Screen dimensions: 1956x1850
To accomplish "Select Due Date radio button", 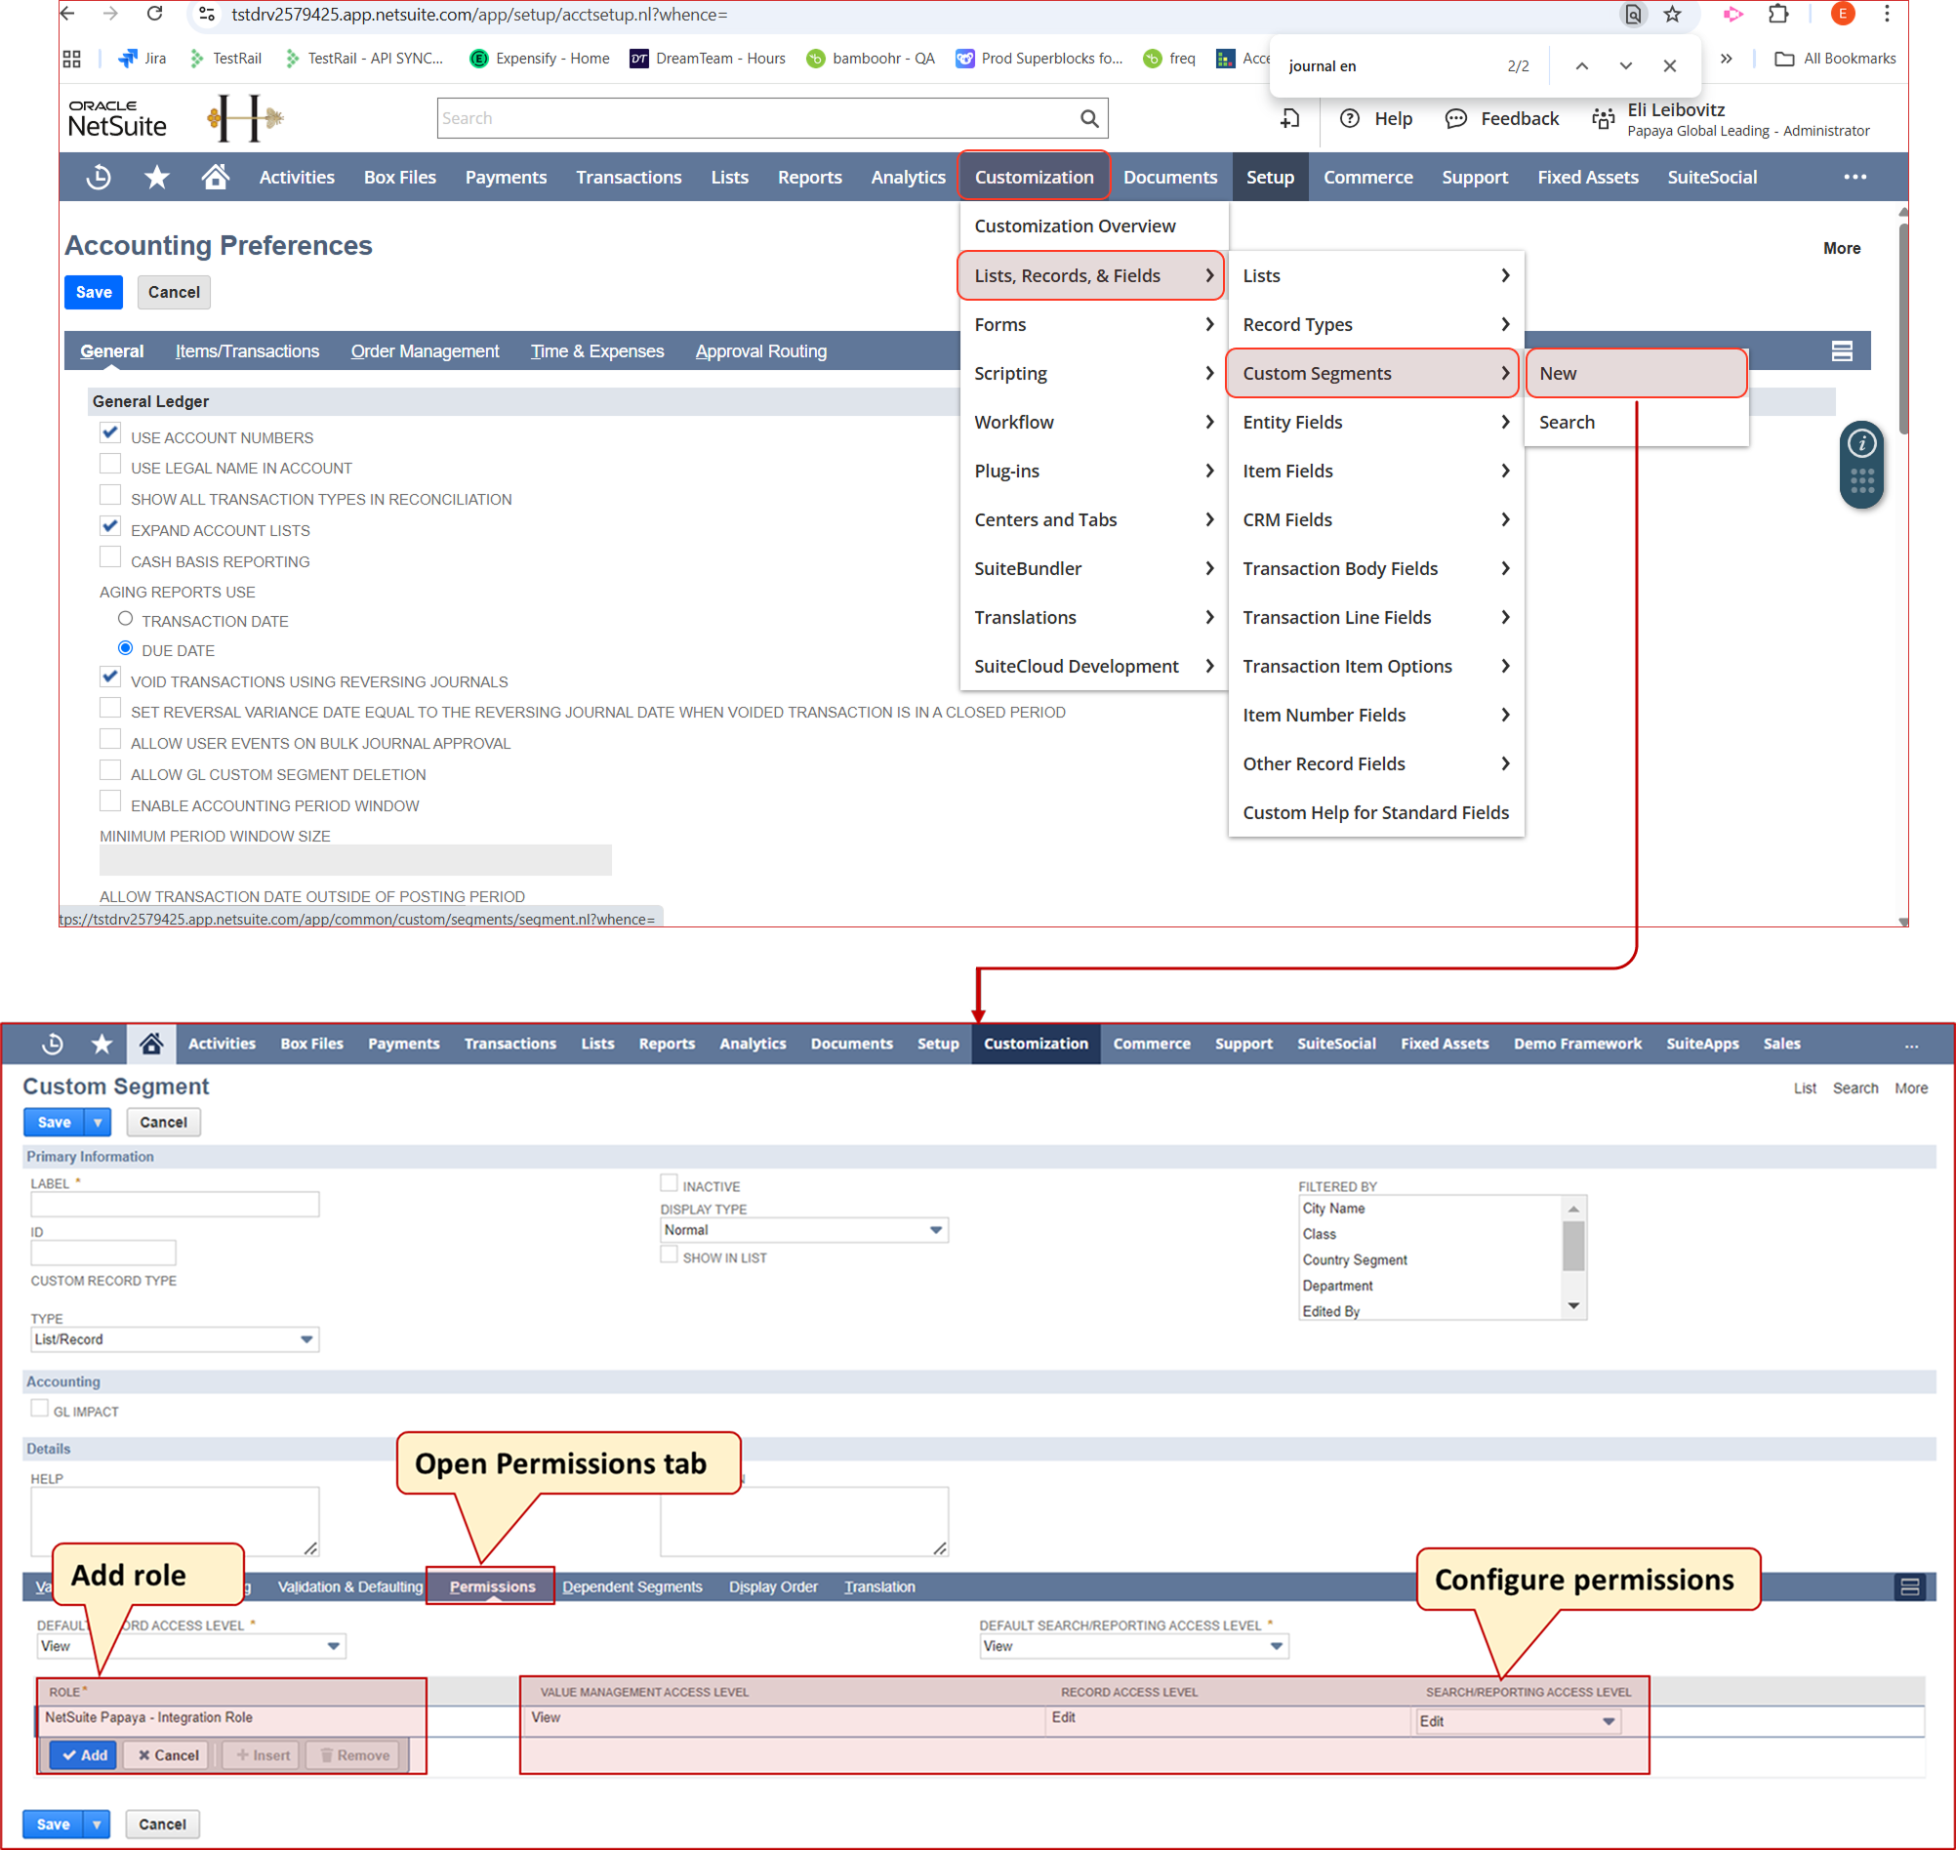I will point(125,648).
